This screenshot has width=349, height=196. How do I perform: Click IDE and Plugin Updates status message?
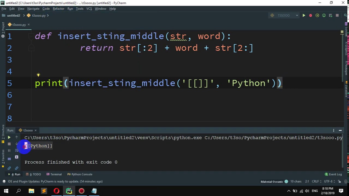point(55,182)
